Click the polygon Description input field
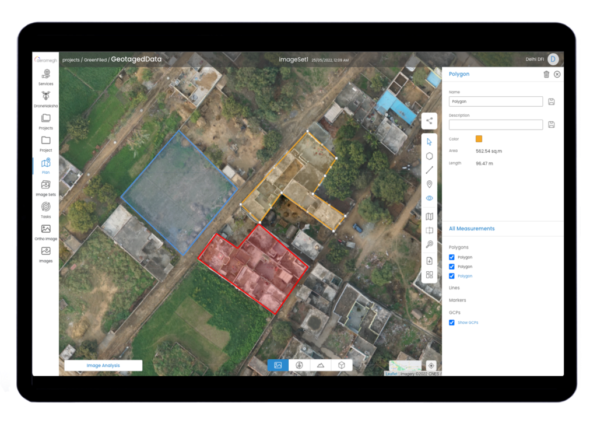This screenshot has height=427, width=597. 496,125
